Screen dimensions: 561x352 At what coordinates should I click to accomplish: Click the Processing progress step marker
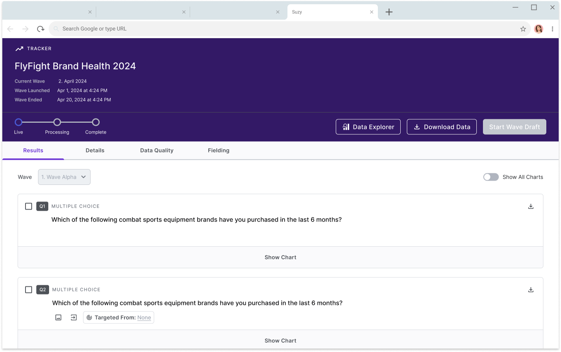click(x=57, y=122)
